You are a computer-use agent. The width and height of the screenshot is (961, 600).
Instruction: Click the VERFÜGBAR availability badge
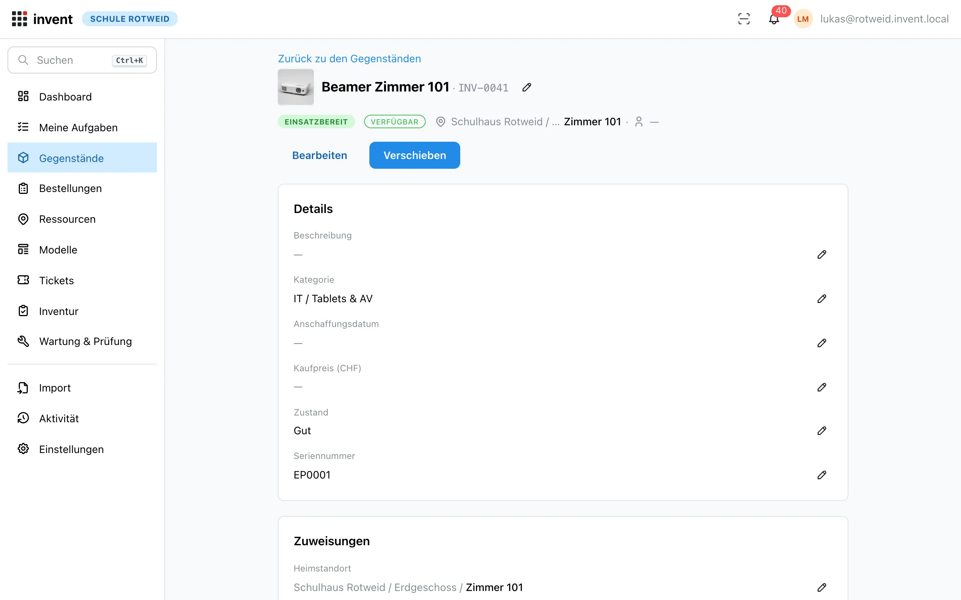click(x=394, y=122)
